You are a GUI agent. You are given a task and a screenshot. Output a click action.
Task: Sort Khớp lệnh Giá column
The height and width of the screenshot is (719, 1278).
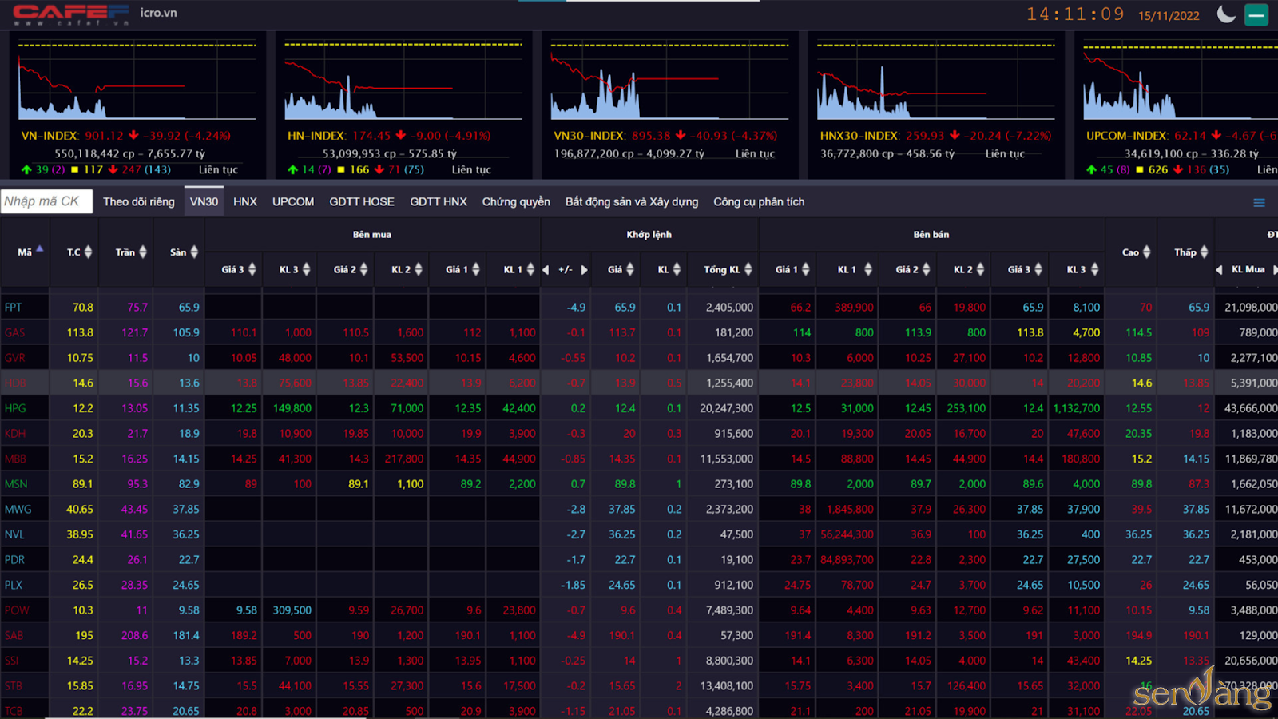point(629,269)
